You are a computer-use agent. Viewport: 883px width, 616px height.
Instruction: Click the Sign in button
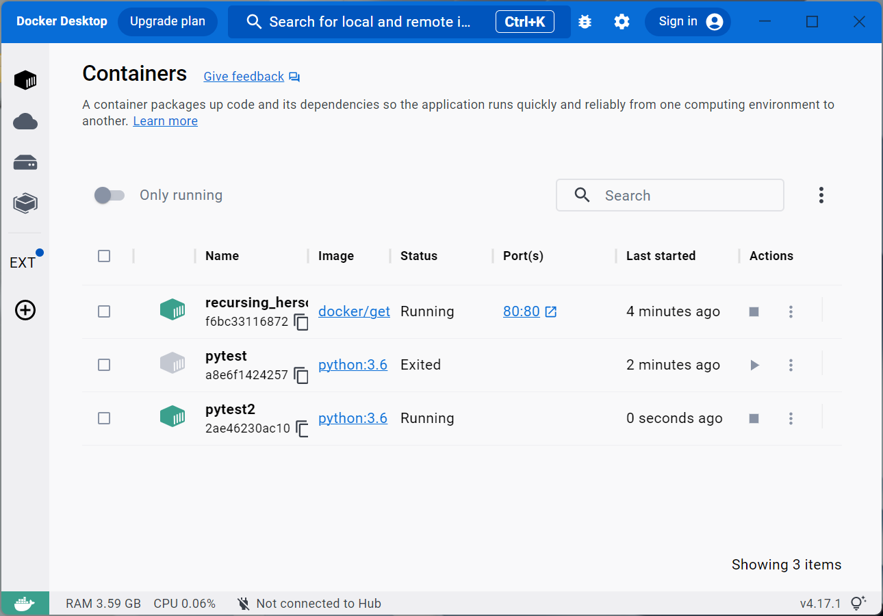[688, 22]
